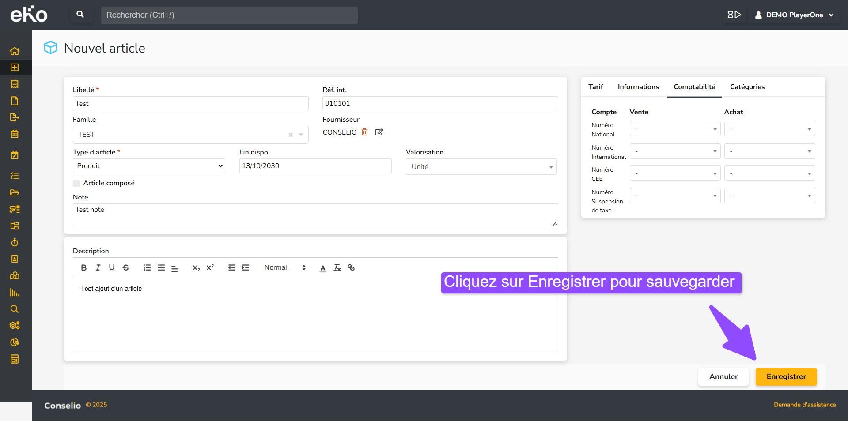
Task: Cancel with the Annuler button
Action: click(723, 376)
